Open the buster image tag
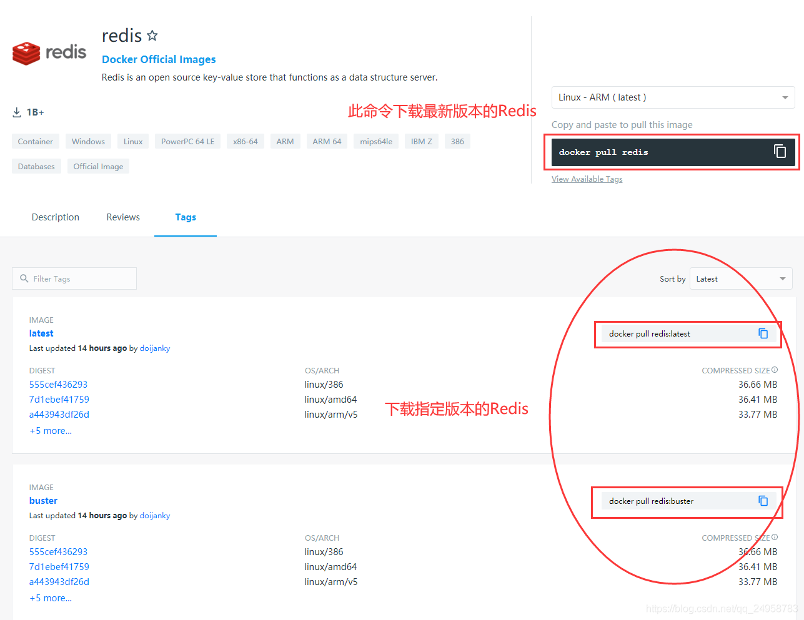 (43, 501)
